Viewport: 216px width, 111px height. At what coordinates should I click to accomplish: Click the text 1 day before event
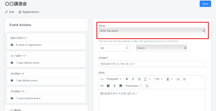[27, 81]
